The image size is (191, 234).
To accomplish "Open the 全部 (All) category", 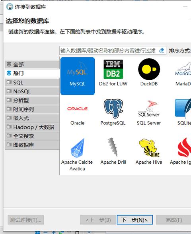I will pos(32,64).
